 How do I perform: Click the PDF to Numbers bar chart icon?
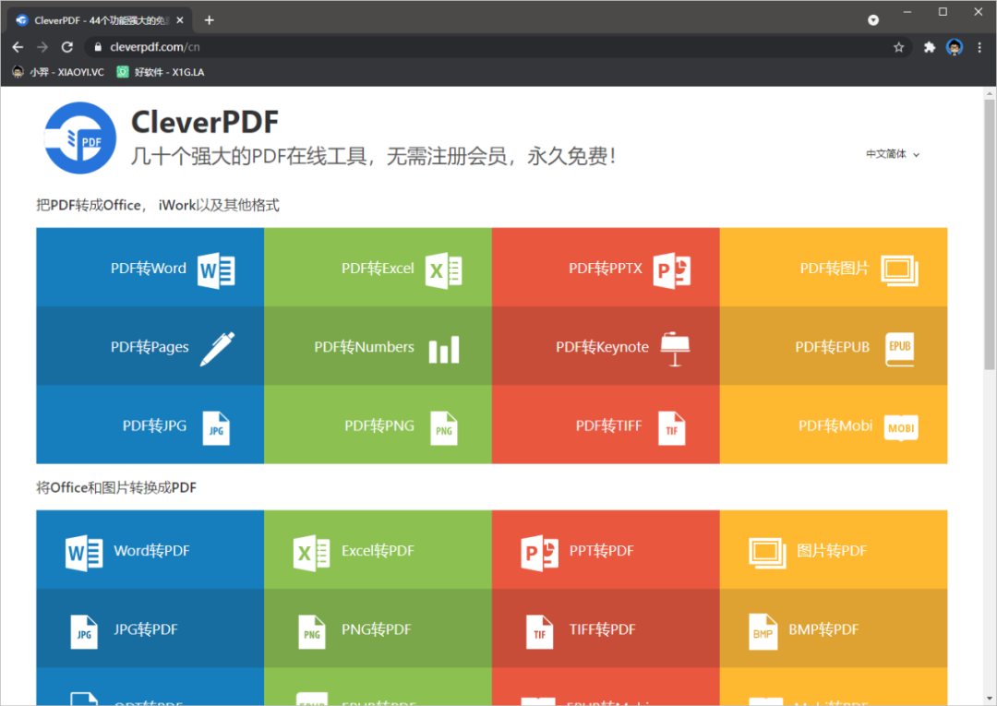(x=443, y=349)
